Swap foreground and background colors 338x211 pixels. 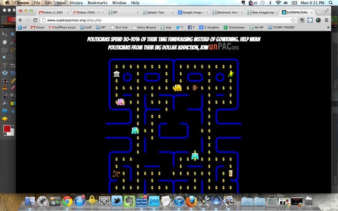tap(13, 126)
